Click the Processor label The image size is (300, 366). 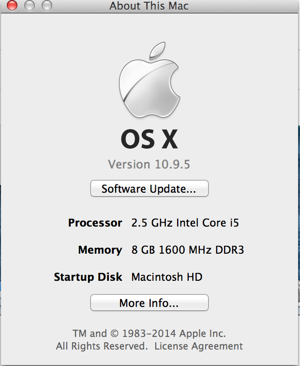coord(95,223)
